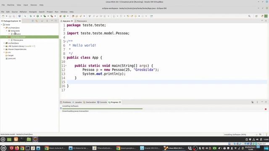Open the VirtualBox Devices menu
Image resolution: width=269 pixels, height=151 pixels.
pos(34,5)
